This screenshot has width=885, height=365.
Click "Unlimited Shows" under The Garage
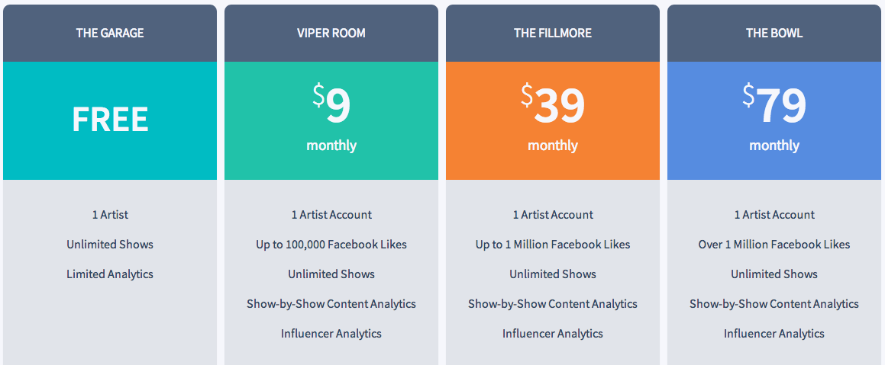coord(110,245)
